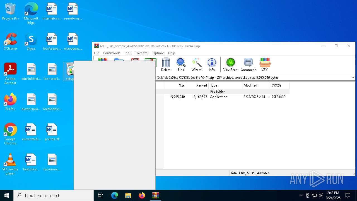The width and height of the screenshot is (357, 201).
Task: Open Recycle Bin on desktop
Action: 10,12
